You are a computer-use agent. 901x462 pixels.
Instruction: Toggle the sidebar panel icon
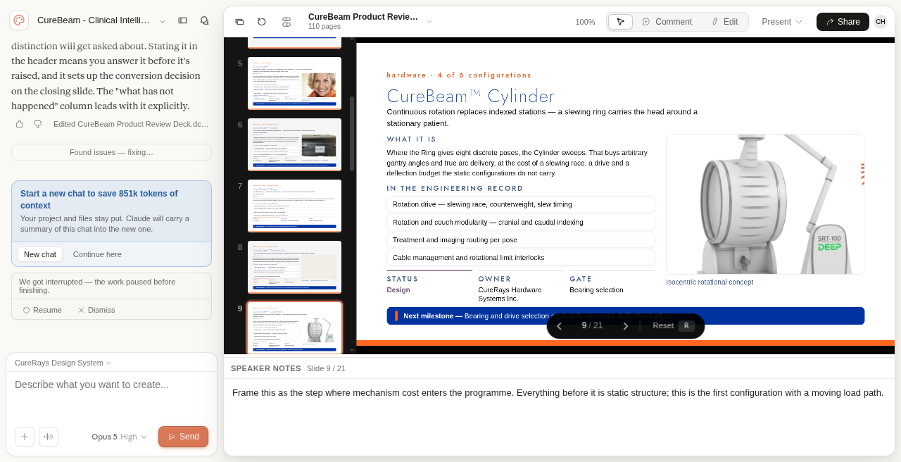[182, 20]
